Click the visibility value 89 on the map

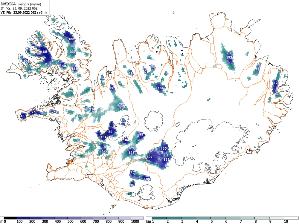[x=110, y=132]
